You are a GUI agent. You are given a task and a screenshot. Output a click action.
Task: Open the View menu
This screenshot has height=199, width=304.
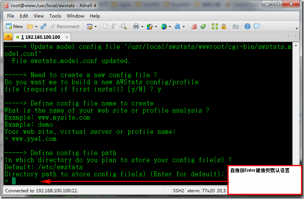[x=38, y=16]
